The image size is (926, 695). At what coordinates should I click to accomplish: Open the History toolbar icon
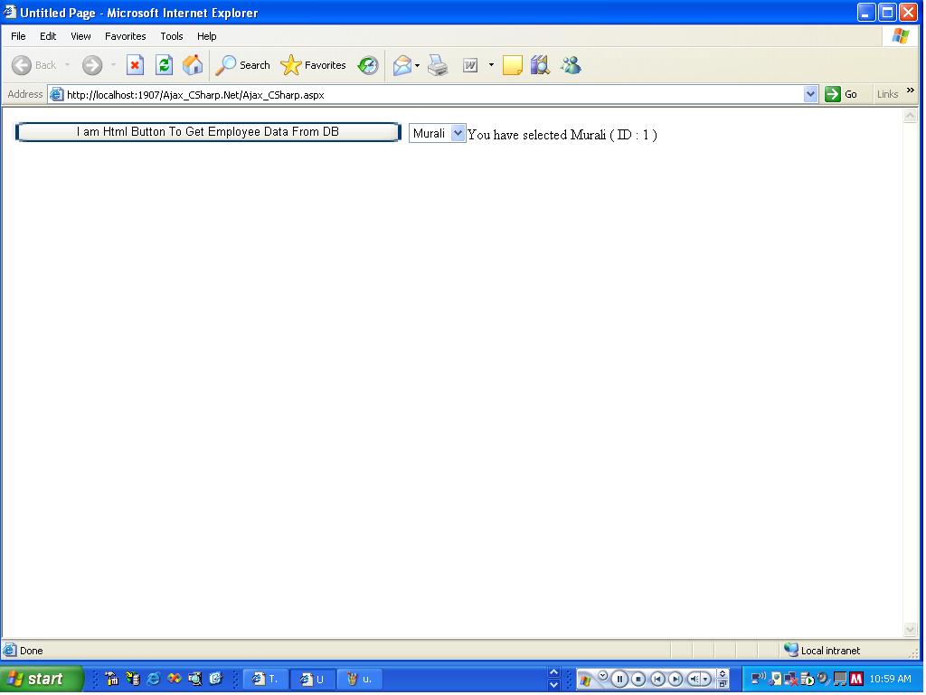(368, 65)
